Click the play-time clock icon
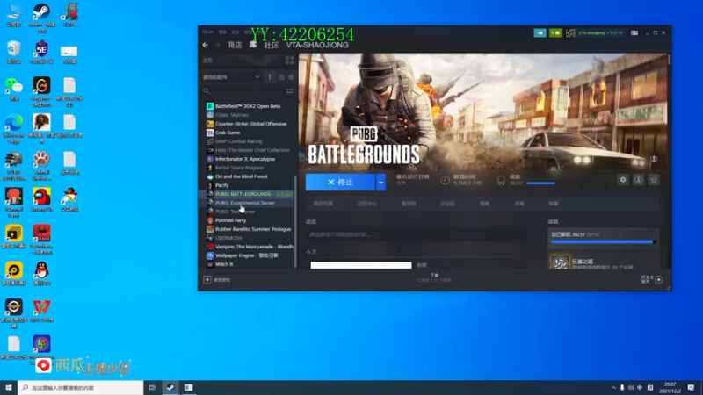Screen dimensions: 703x395 [445, 180]
